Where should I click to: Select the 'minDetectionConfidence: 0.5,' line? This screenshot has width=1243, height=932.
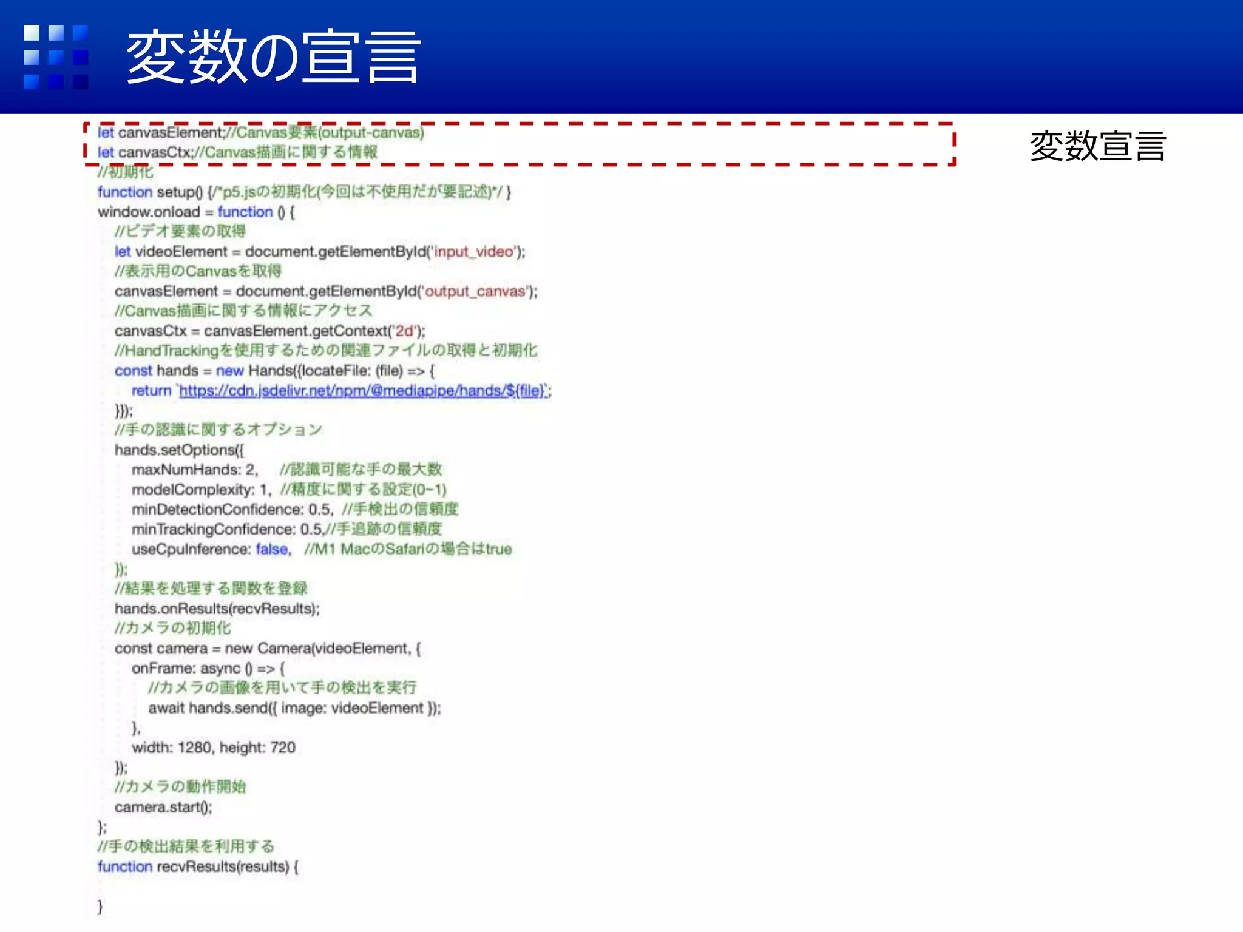tap(295, 510)
